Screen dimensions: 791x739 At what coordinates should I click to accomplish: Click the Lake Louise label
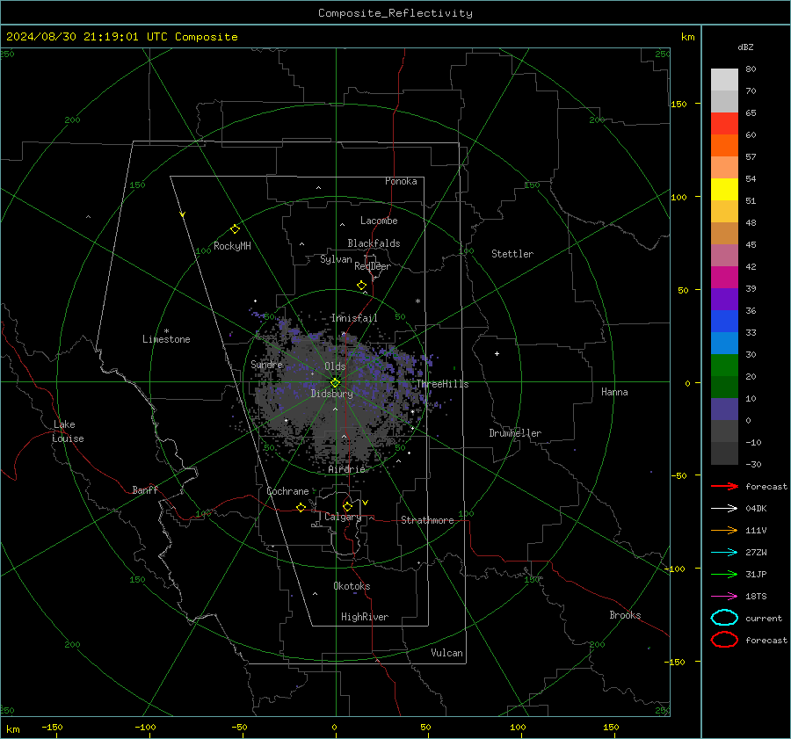68,431
